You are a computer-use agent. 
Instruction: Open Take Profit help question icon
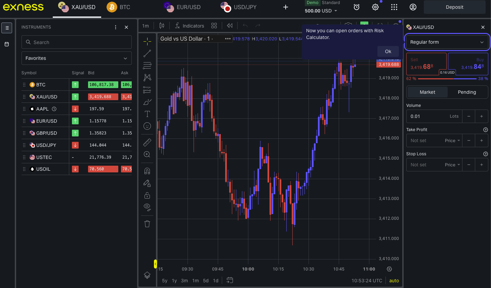[485, 130]
